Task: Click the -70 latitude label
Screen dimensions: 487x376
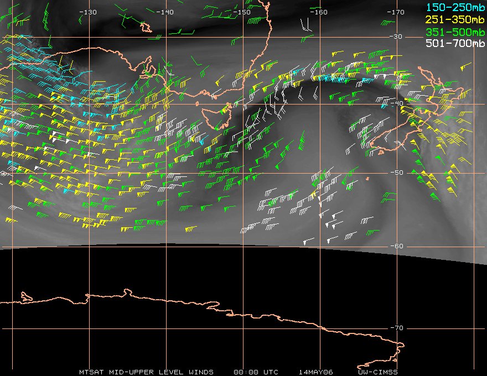Action: coord(397,328)
